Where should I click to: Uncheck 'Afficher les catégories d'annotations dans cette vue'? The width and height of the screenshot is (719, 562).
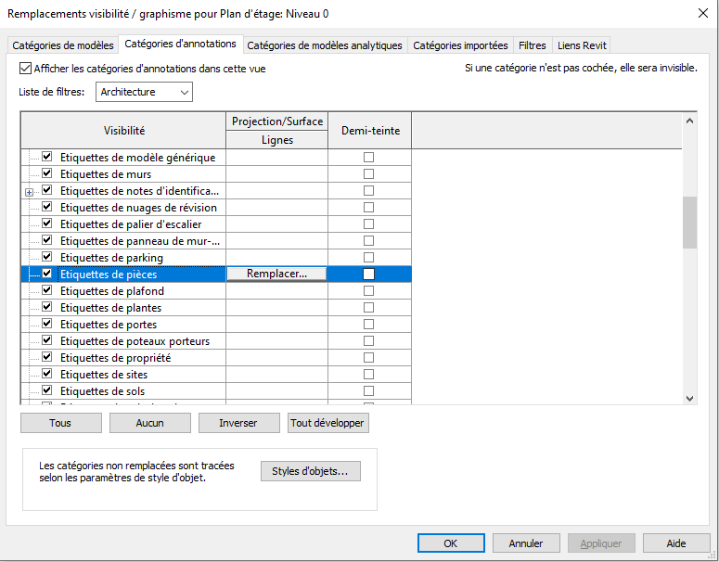[25, 69]
